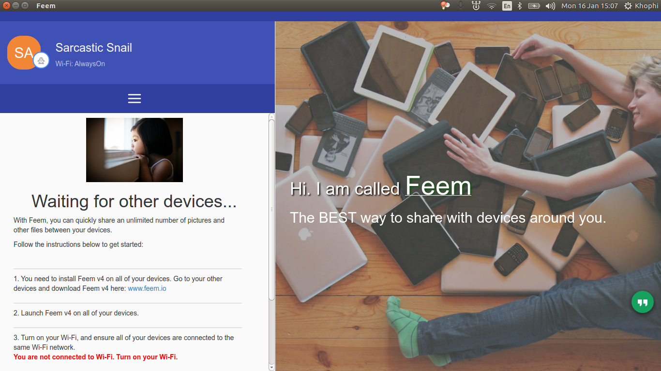
Task: Click the Linux penguin badge icon
Action: [x=41, y=60]
